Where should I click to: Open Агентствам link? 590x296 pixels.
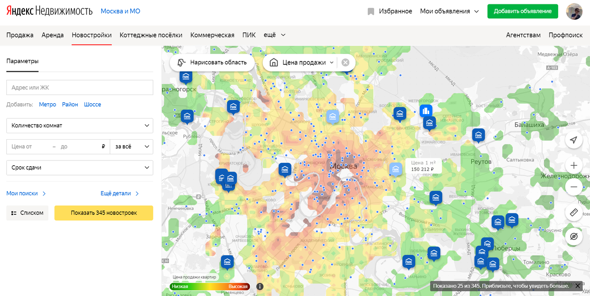[x=523, y=35]
